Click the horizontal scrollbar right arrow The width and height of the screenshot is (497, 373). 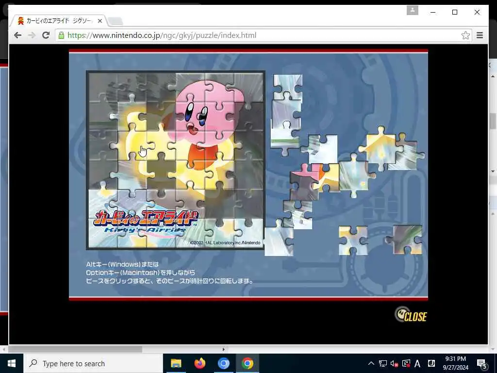tap(223, 349)
